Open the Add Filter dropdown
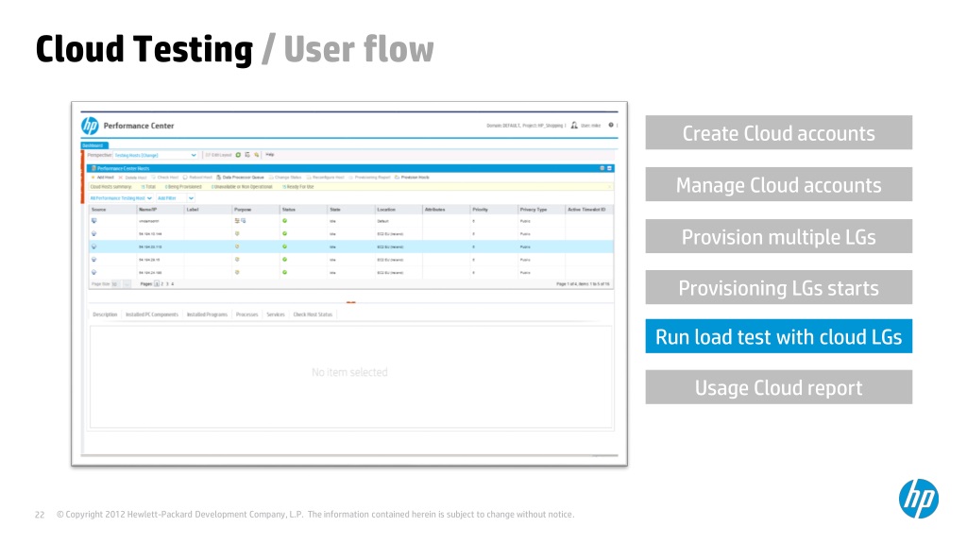967x544 pixels. pyautogui.click(x=175, y=198)
